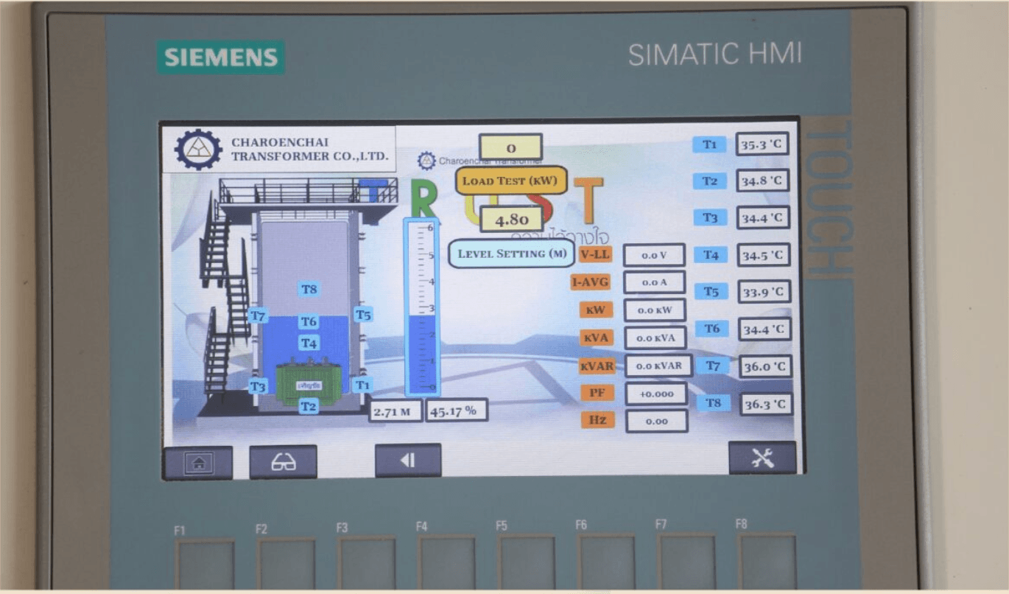
Task: Tap the T7 sensor marker on tank
Action: point(257,316)
